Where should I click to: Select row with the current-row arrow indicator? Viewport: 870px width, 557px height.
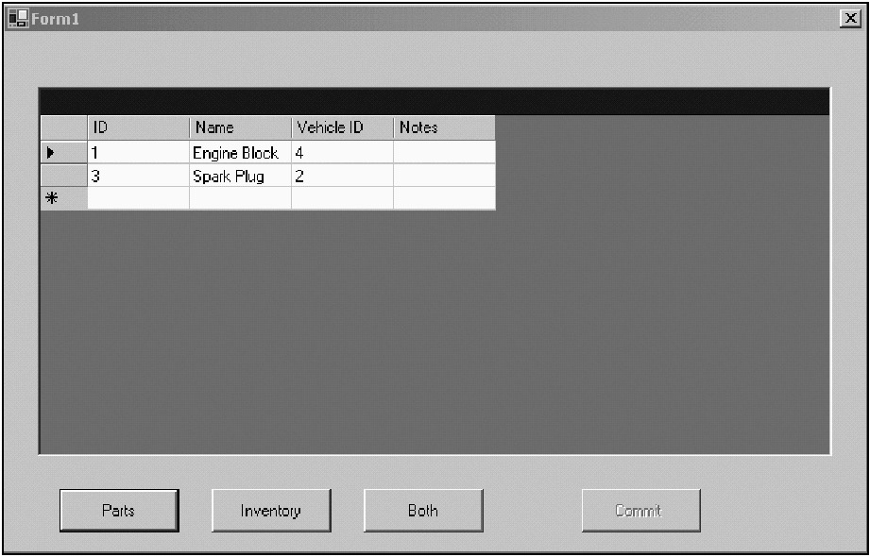tap(63, 152)
